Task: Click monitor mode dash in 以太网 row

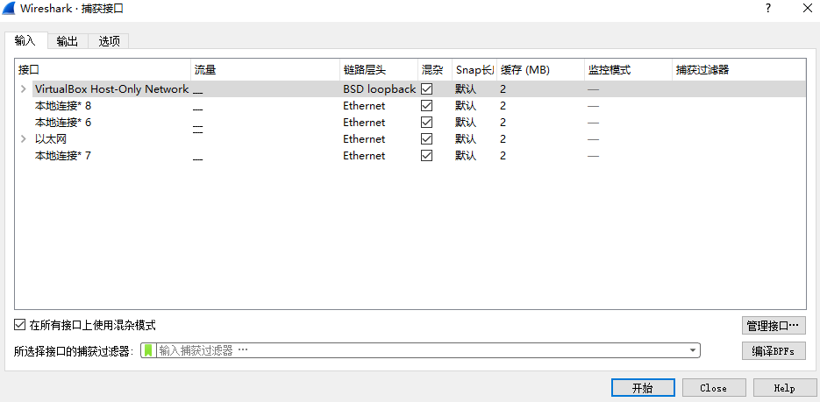Action: [593, 139]
